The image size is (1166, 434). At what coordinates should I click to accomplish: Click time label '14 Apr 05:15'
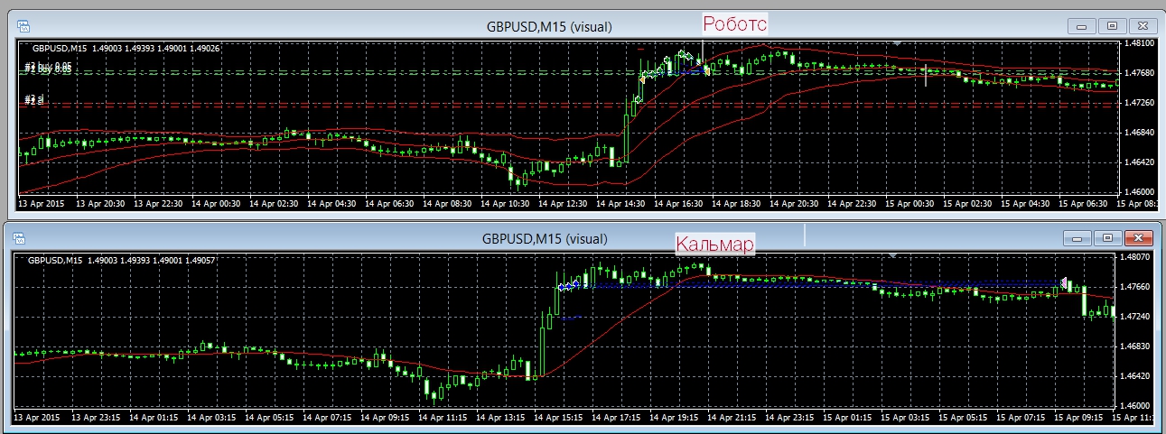click(x=269, y=418)
